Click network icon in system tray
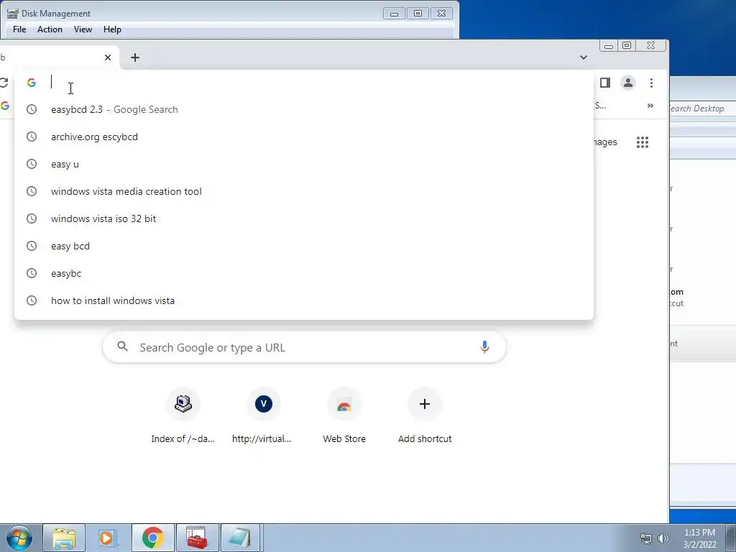The width and height of the screenshot is (736, 552). click(646, 538)
